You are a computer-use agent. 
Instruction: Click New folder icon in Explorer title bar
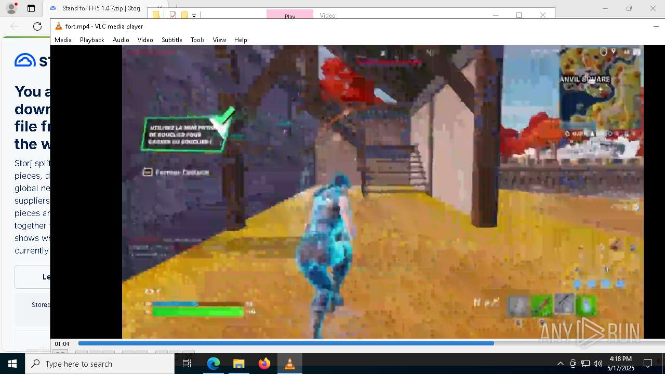coord(184,15)
